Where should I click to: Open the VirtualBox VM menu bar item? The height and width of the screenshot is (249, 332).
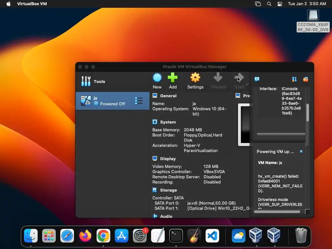32,4
